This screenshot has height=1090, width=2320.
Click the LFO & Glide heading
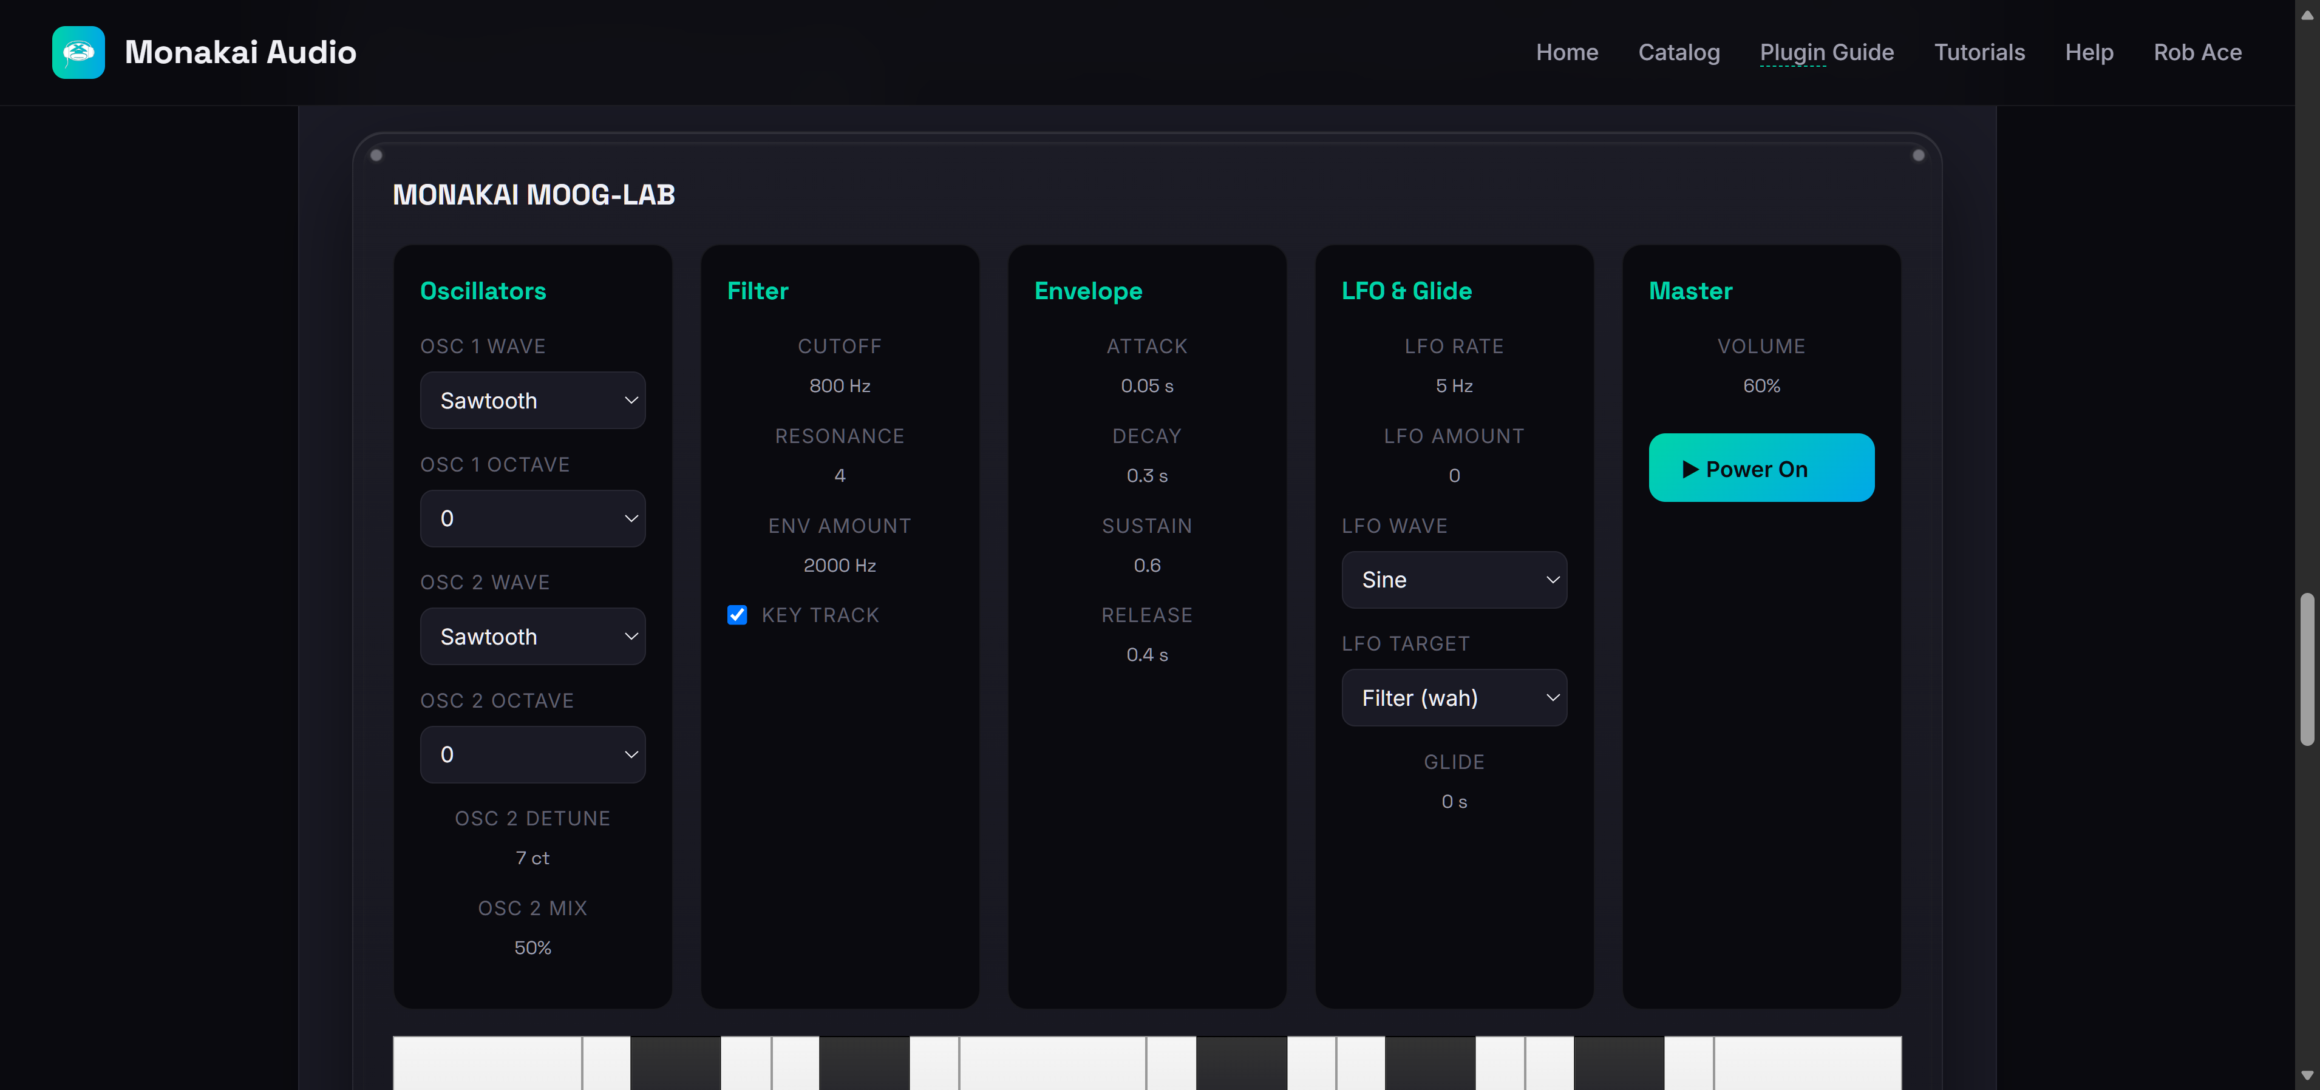[1406, 291]
